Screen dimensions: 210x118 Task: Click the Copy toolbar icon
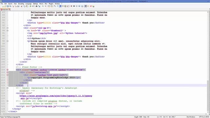pos(24,6)
